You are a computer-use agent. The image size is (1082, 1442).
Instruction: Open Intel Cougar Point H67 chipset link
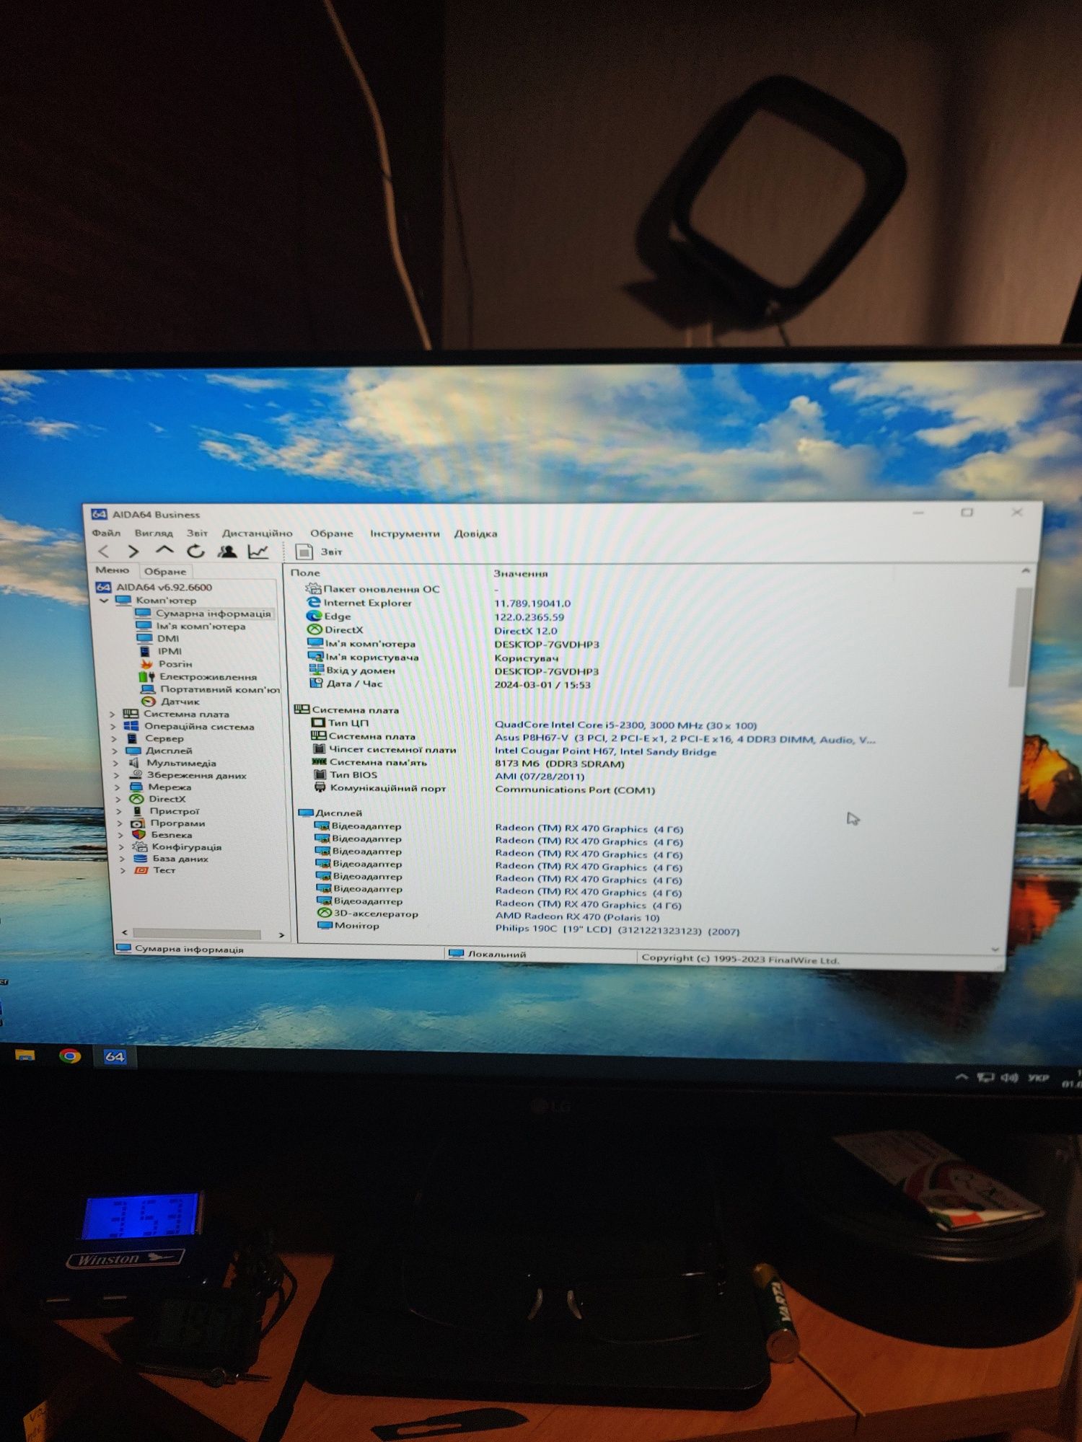pos(605,751)
